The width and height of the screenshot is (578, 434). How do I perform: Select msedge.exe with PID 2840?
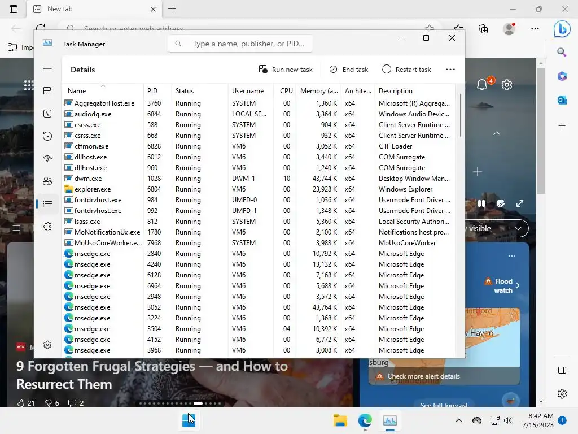[259, 254]
